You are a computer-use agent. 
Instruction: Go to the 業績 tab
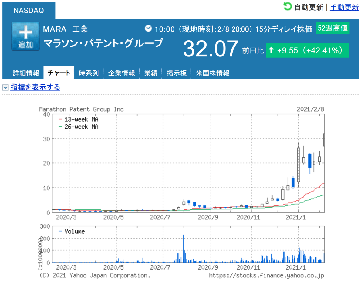point(151,73)
